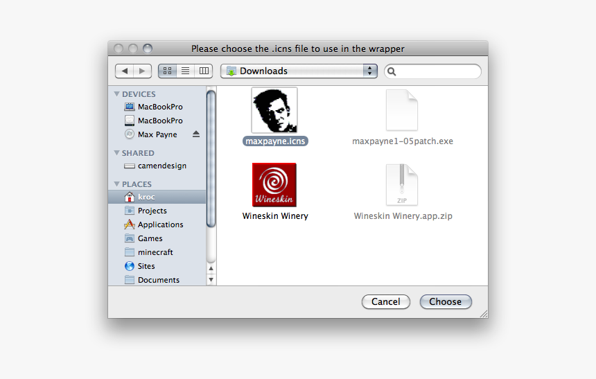Click the Downloads folder icon in path popup
Viewport: 596px width, 379px height.
[x=231, y=71]
